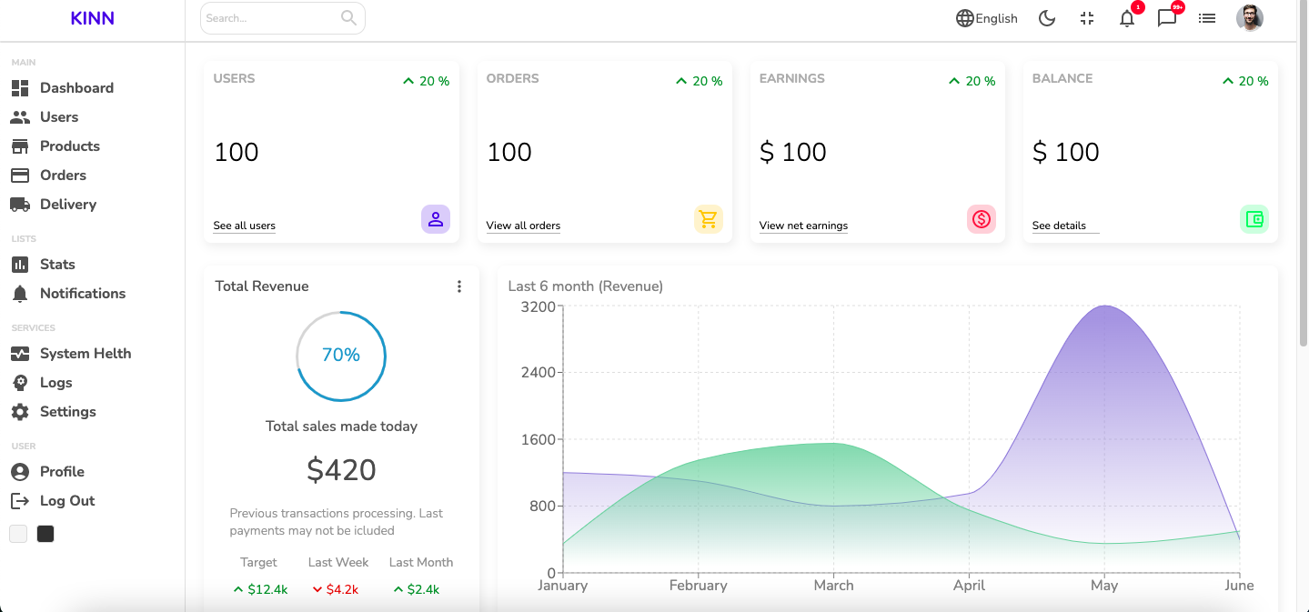Image resolution: width=1309 pixels, height=612 pixels.
Task: Click the Log Out exit icon
Action: point(20,501)
